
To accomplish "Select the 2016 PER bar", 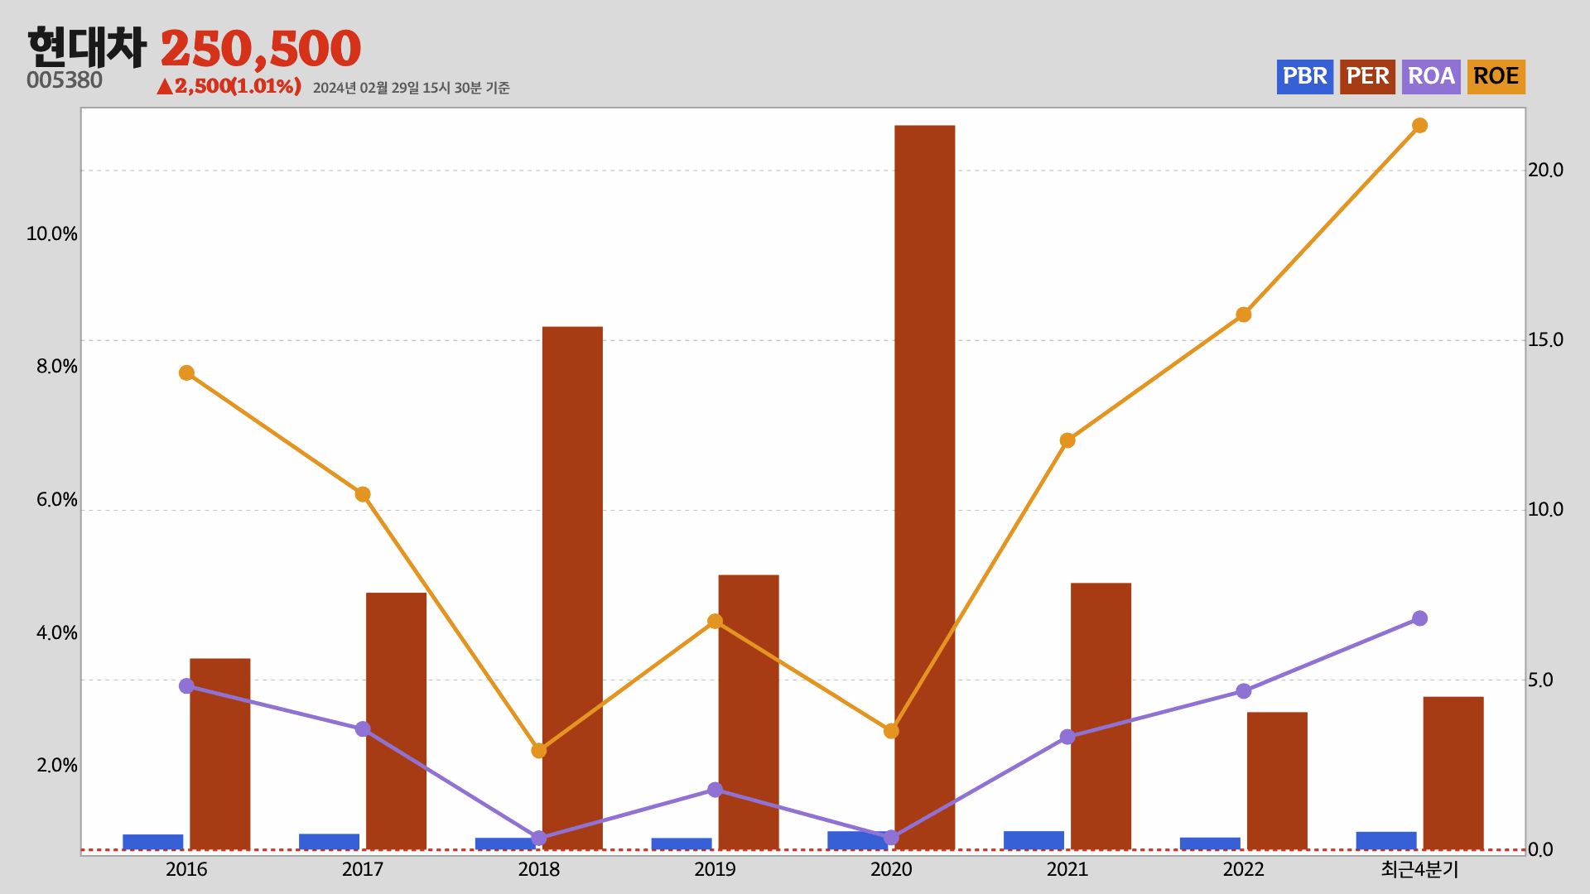I will pos(220,754).
